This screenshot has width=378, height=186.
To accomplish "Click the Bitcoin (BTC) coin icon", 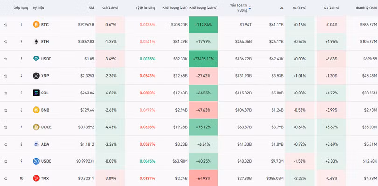I will [36, 24].
